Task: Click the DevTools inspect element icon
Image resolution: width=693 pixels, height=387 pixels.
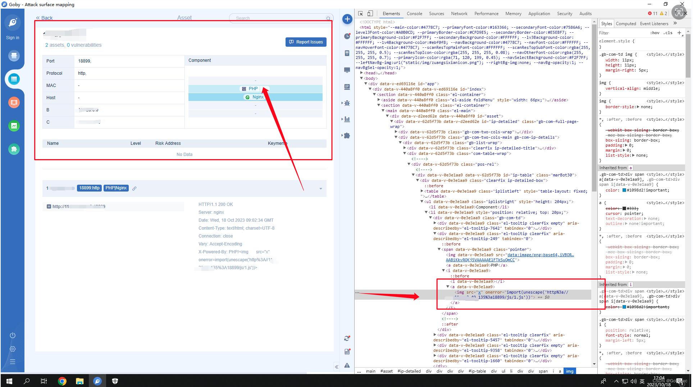Action: pyautogui.click(x=361, y=14)
